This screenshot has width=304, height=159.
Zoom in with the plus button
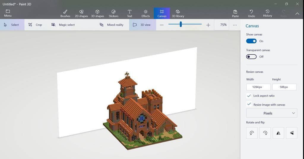point(208,25)
